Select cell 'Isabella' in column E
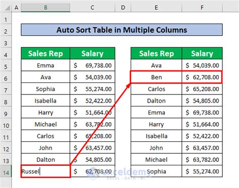 pyautogui.click(x=156, y=136)
